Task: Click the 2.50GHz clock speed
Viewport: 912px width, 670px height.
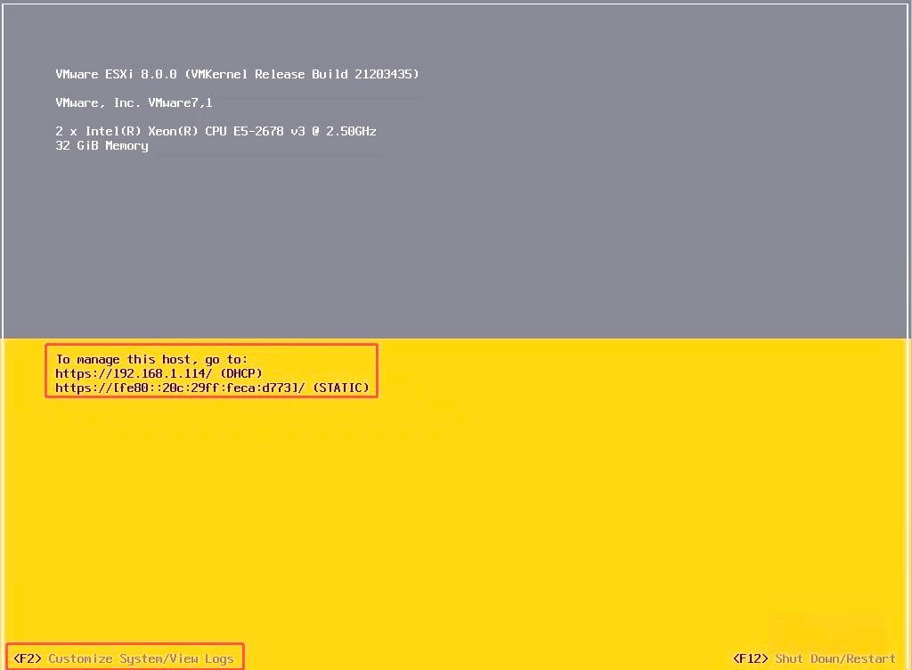Action: [x=351, y=132]
